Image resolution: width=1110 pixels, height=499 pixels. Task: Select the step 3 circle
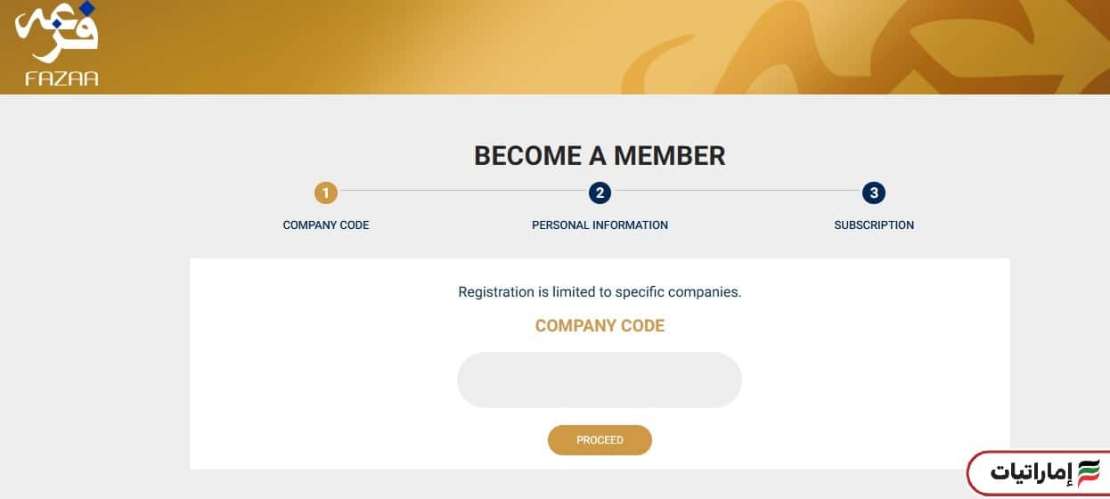pyautogui.click(x=874, y=192)
